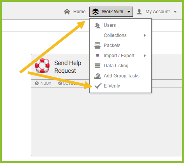Open the Send Help Request title
The height and width of the screenshot is (163, 184).
[68, 67]
